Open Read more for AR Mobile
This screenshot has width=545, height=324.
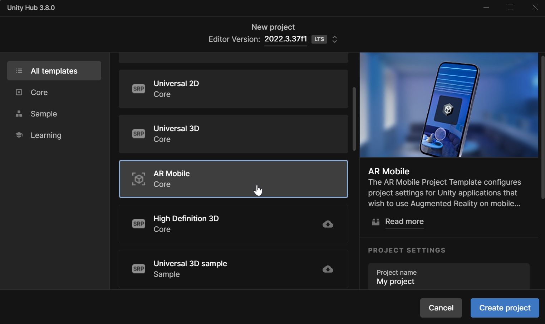(x=404, y=221)
